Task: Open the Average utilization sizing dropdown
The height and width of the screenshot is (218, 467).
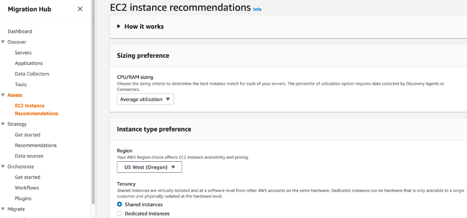Action: pos(145,99)
